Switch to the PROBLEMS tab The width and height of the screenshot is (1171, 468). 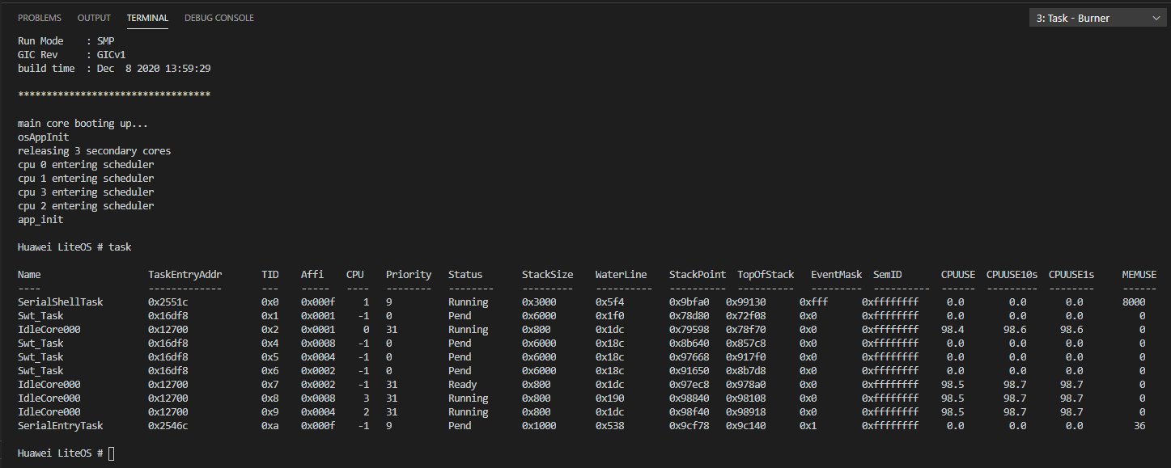pos(39,18)
